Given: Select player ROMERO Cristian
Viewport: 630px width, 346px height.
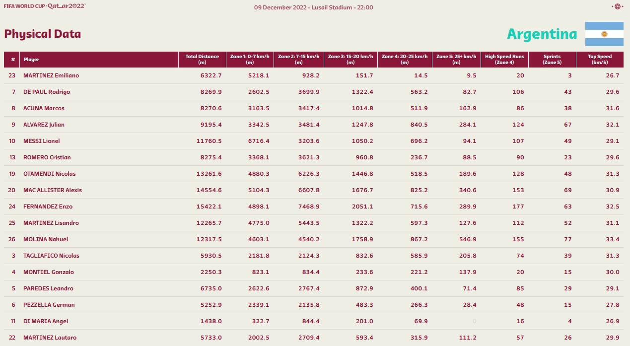Looking at the screenshot, I should [47, 157].
